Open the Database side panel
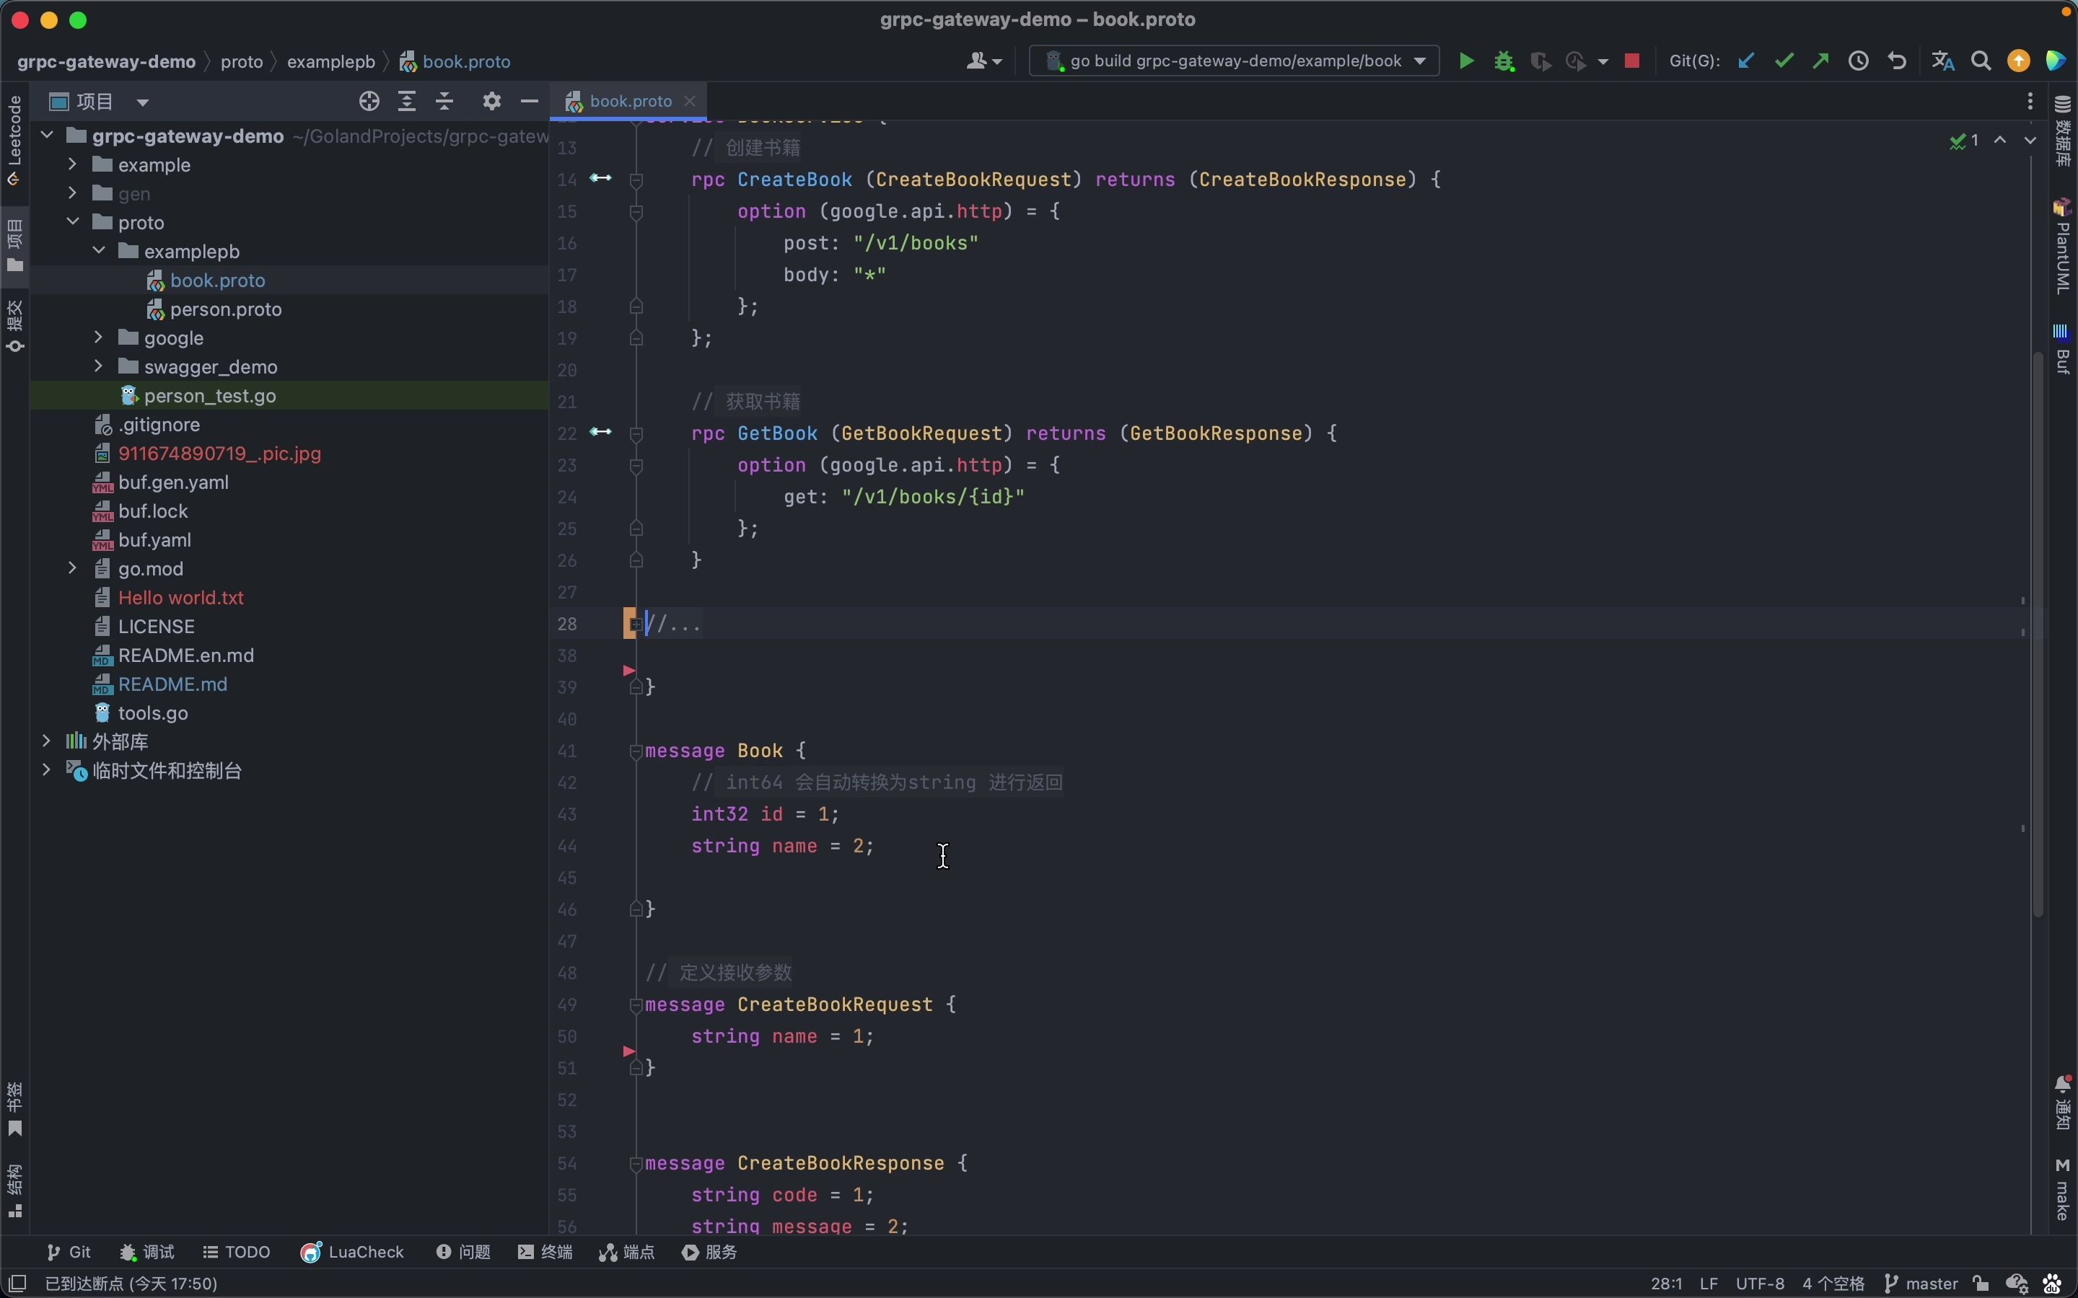 (x=2064, y=131)
